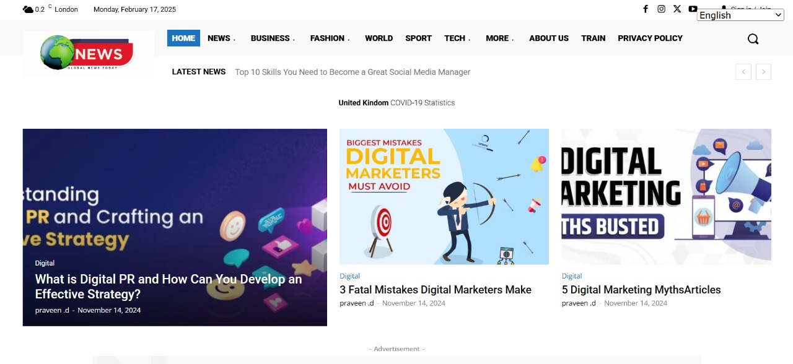The width and height of the screenshot is (793, 364).
Task: Click the search magnifier icon
Action: pyautogui.click(x=753, y=39)
